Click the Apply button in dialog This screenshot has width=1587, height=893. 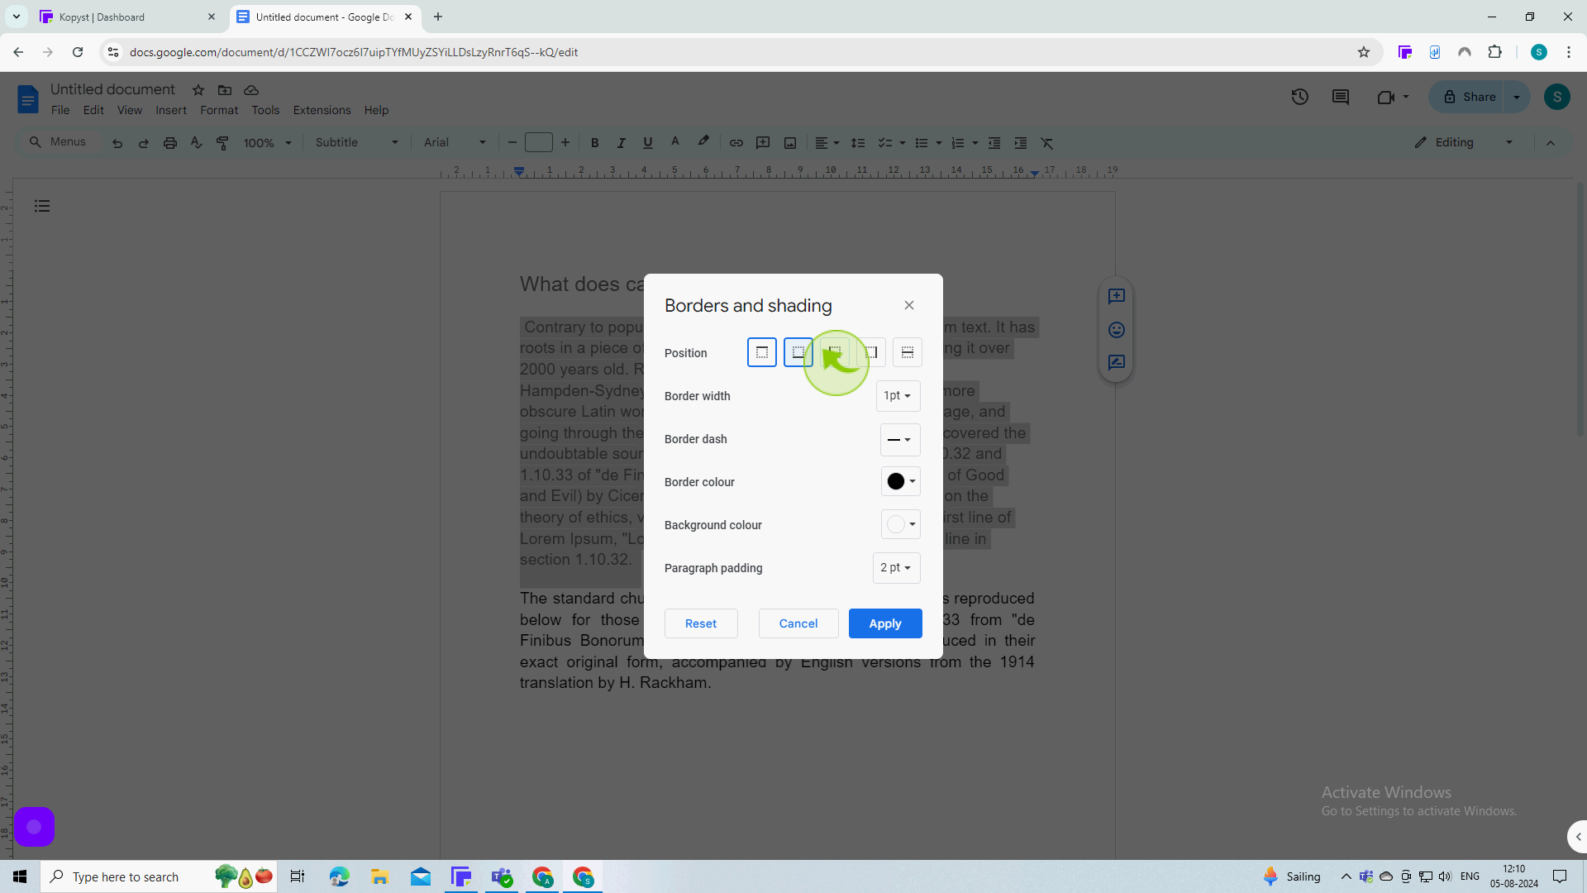[x=885, y=623]
